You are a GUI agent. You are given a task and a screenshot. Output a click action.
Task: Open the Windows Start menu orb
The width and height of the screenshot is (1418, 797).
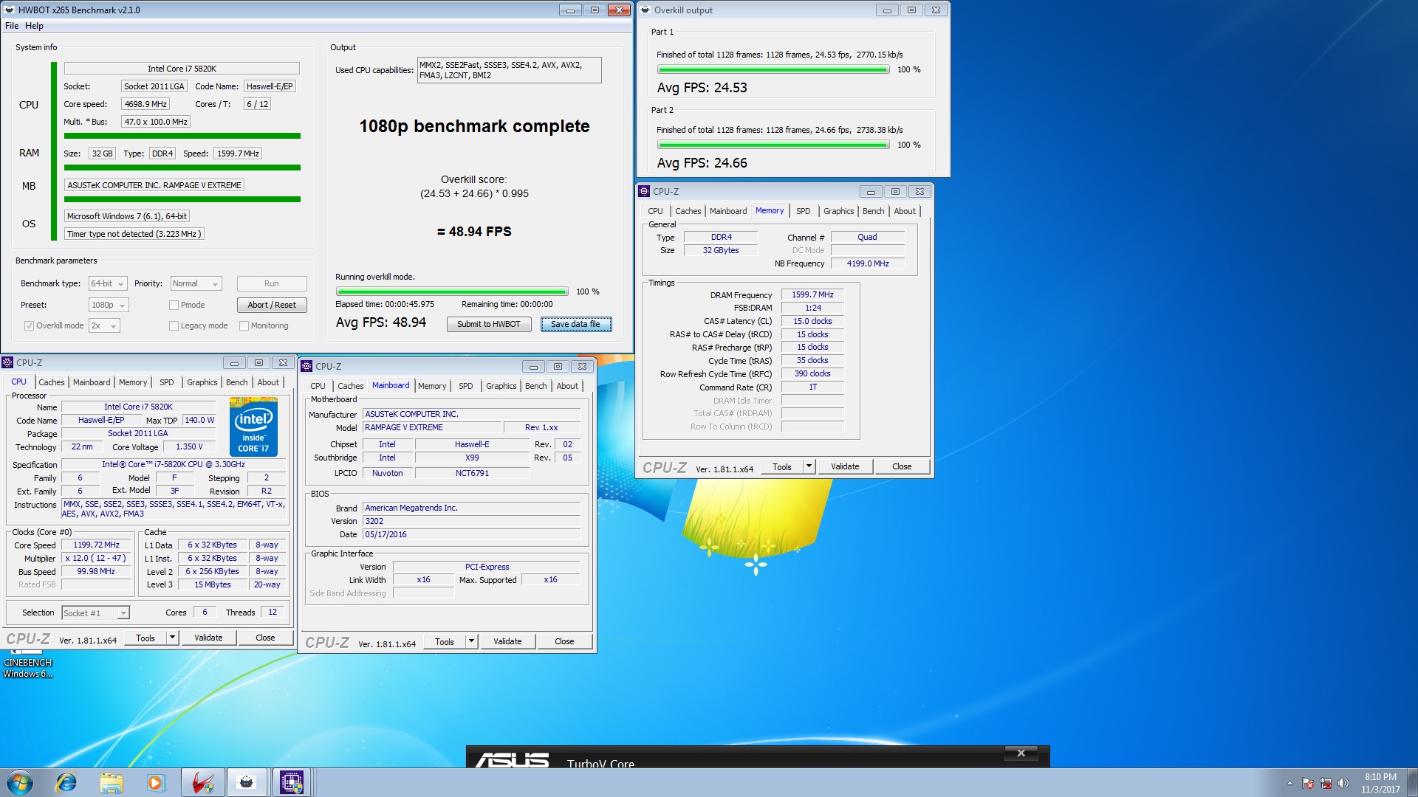click(x=20, y=782)
